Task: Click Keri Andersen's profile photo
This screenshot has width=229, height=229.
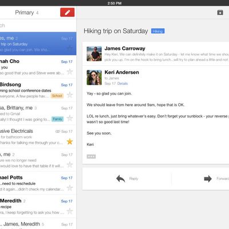Action: pos(94,77)
